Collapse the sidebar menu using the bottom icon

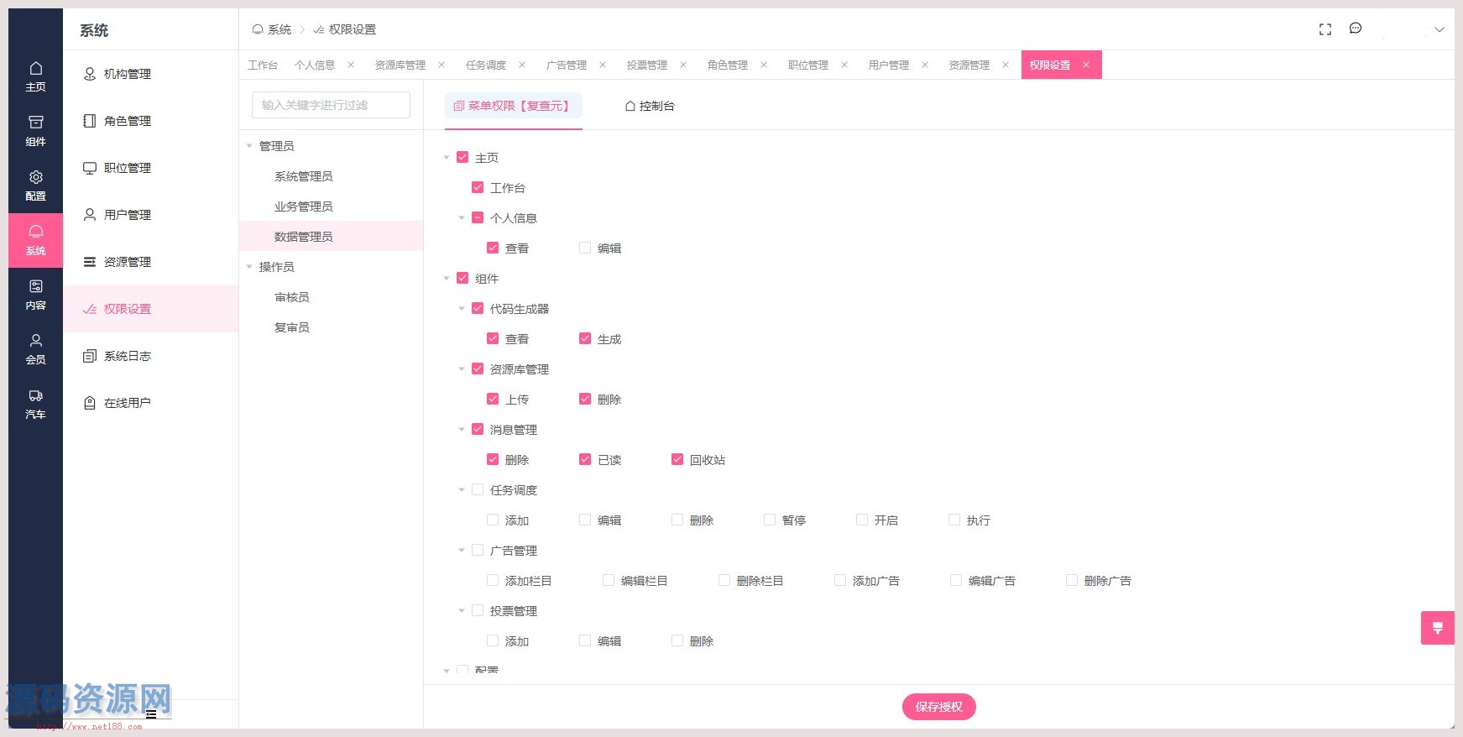[151, 714]
